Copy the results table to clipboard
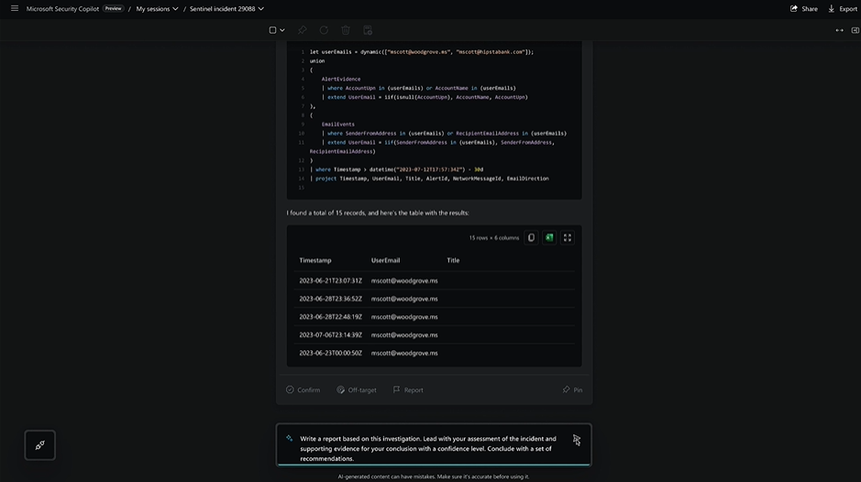Viewport: 861px width, 482px height. click(531, 237)
